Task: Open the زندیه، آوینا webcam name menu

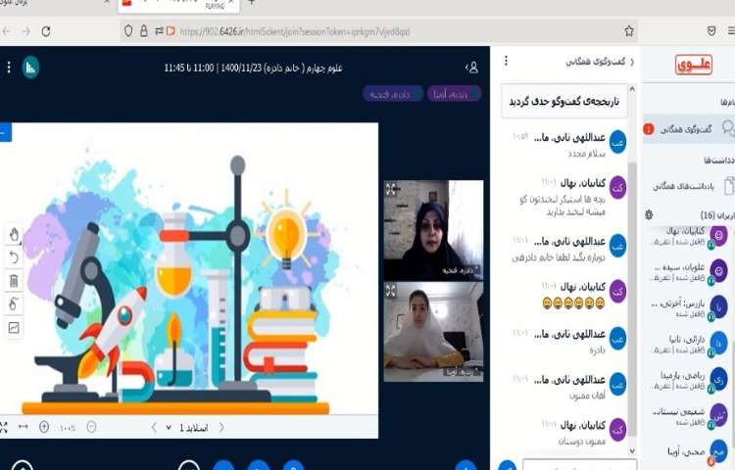Action: [x=463, y=372]
